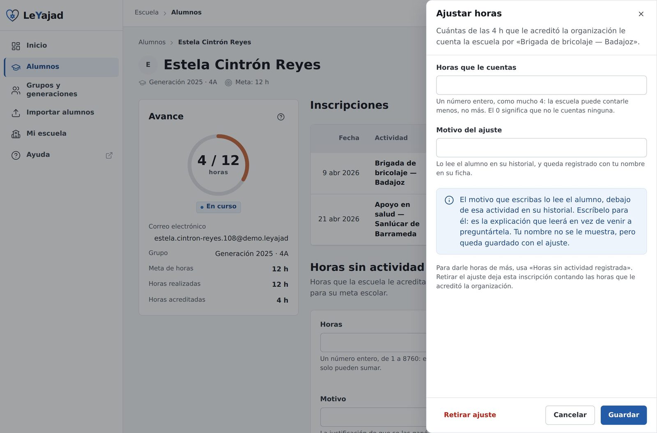The height and width of the screenshot is (433, 657).
Task: Click the target icon beside Meta: 12 h
Action: point(228,83)
